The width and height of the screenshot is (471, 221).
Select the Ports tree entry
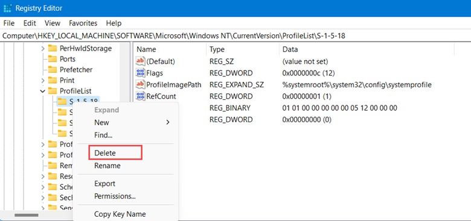pyautogui.click(x=67, y=59)
